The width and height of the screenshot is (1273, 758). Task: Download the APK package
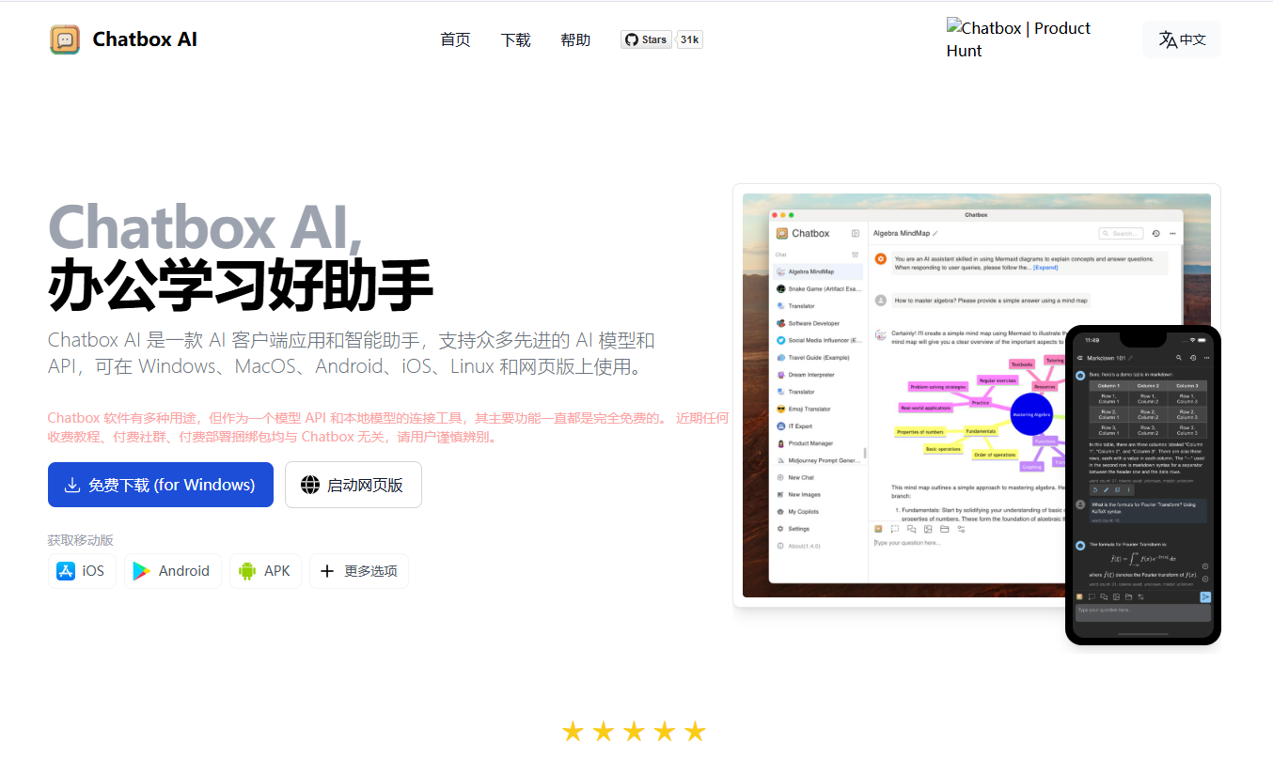[265, 570]
